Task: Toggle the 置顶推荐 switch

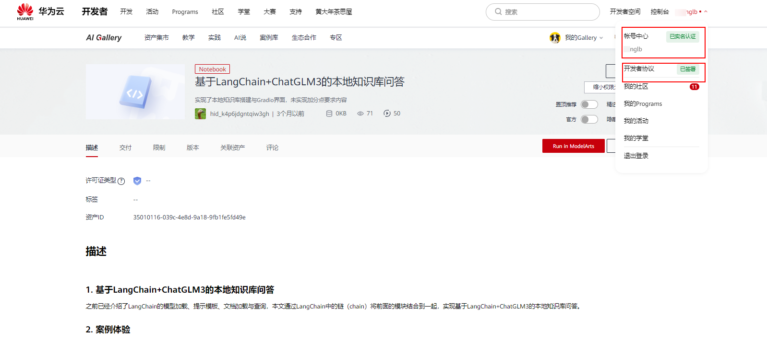Action: [589, 104]
